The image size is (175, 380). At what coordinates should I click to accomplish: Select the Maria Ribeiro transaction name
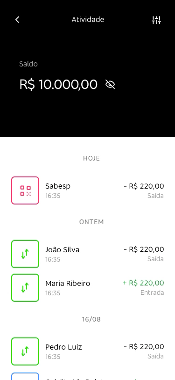click(68, 283)
